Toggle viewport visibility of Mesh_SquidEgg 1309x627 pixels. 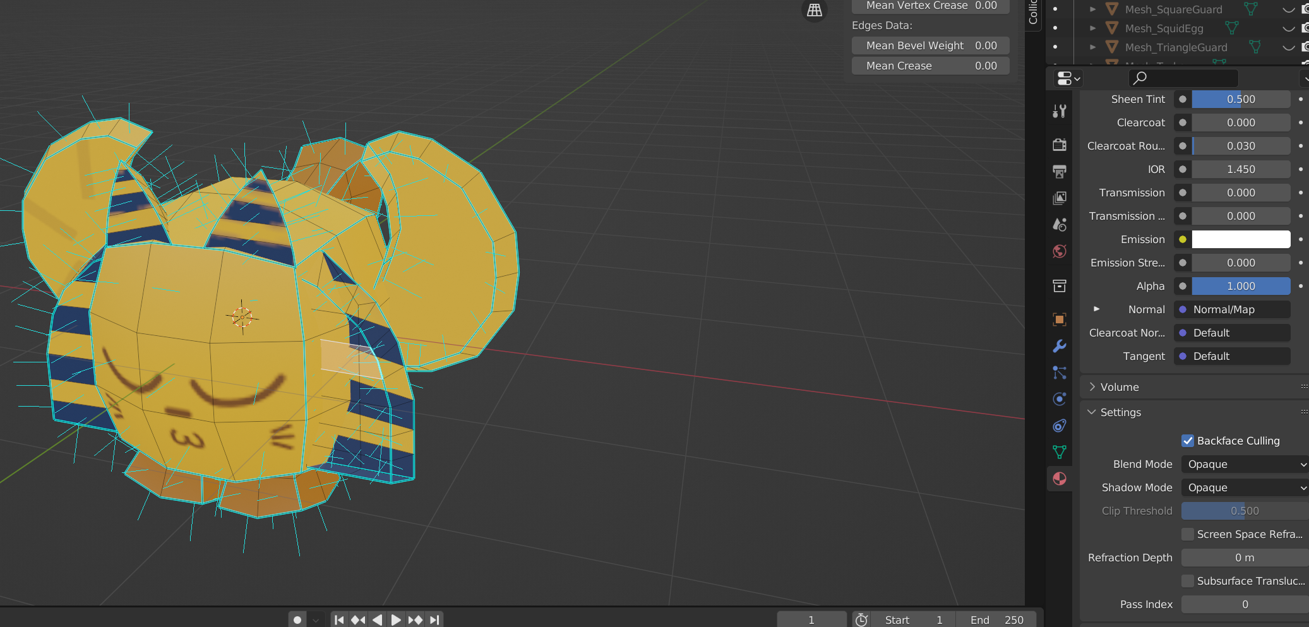pos(1289,28)
